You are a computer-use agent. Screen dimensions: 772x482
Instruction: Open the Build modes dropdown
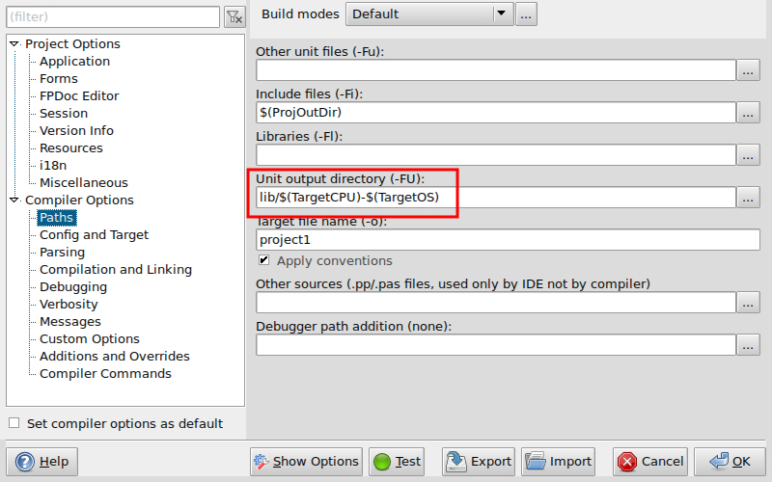click(429, 13)
